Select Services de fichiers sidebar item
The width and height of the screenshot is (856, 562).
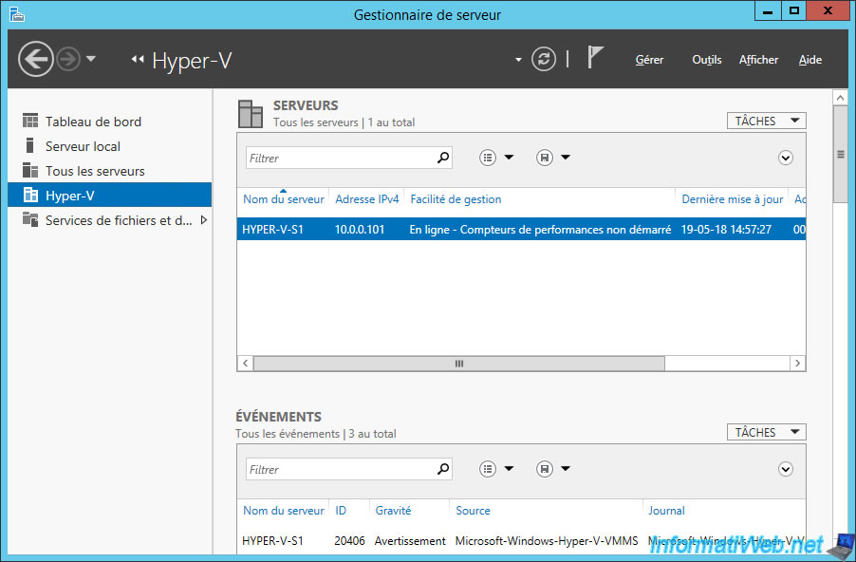click(x=110, y=220)
